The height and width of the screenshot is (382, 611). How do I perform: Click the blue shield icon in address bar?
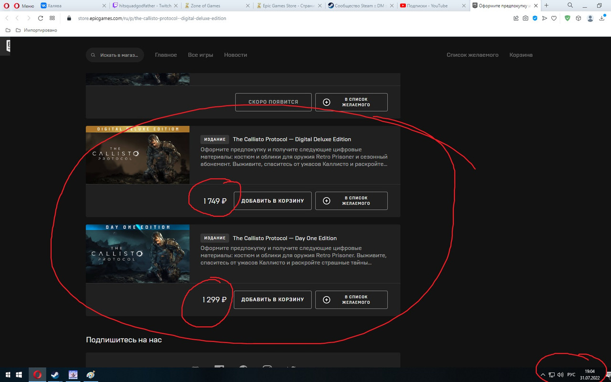pos(535,18)
